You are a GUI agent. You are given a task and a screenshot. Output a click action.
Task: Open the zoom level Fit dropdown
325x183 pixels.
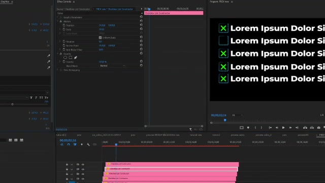(237, 115)
